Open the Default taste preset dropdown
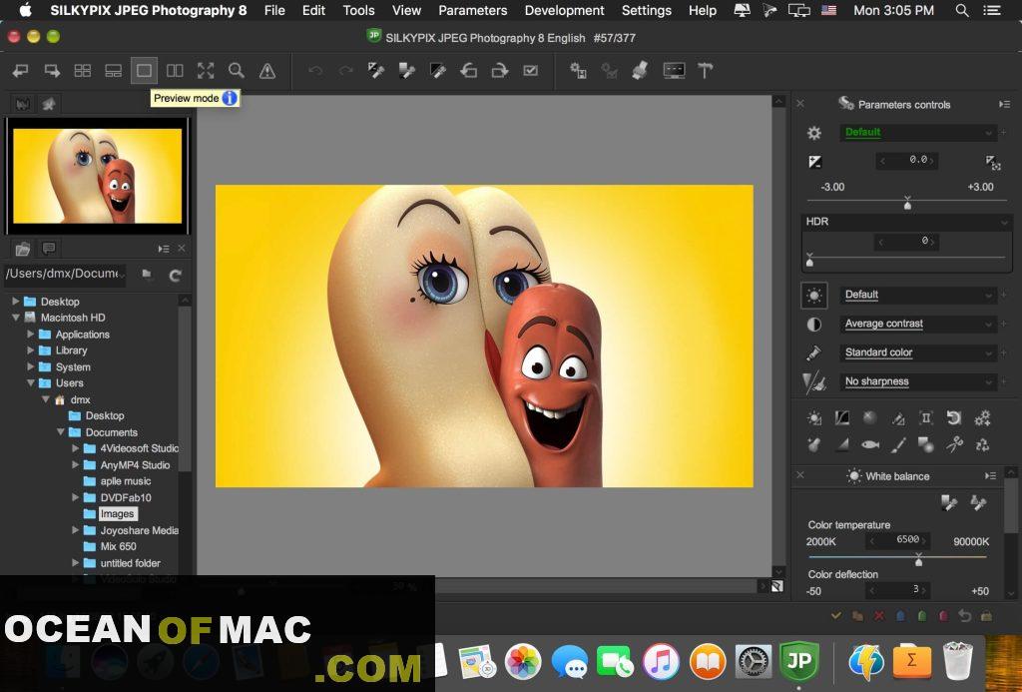 point(918,133)
